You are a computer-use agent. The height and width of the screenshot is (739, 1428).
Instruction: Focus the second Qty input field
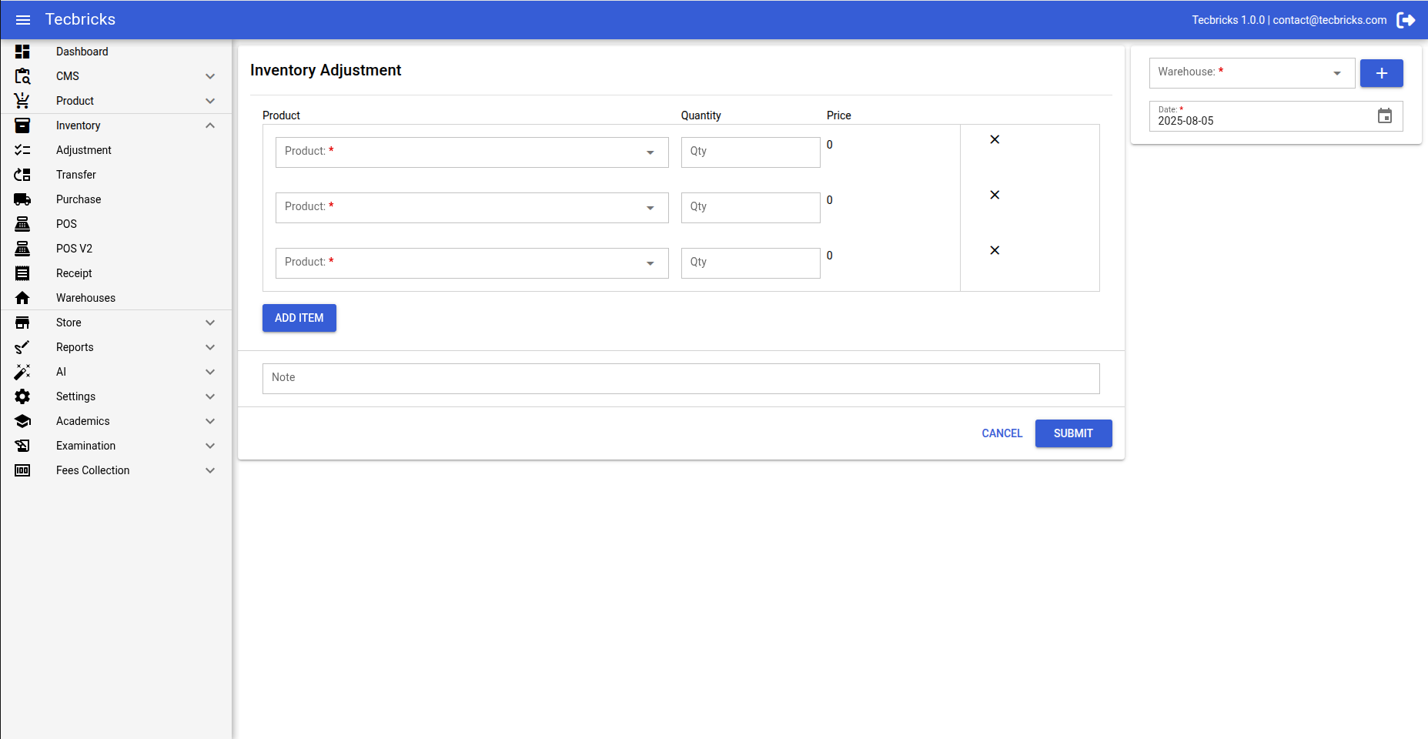751,208
